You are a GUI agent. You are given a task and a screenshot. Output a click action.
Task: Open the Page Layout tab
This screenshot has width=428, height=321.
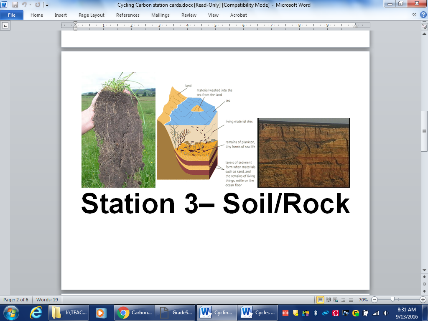point(92,15)
